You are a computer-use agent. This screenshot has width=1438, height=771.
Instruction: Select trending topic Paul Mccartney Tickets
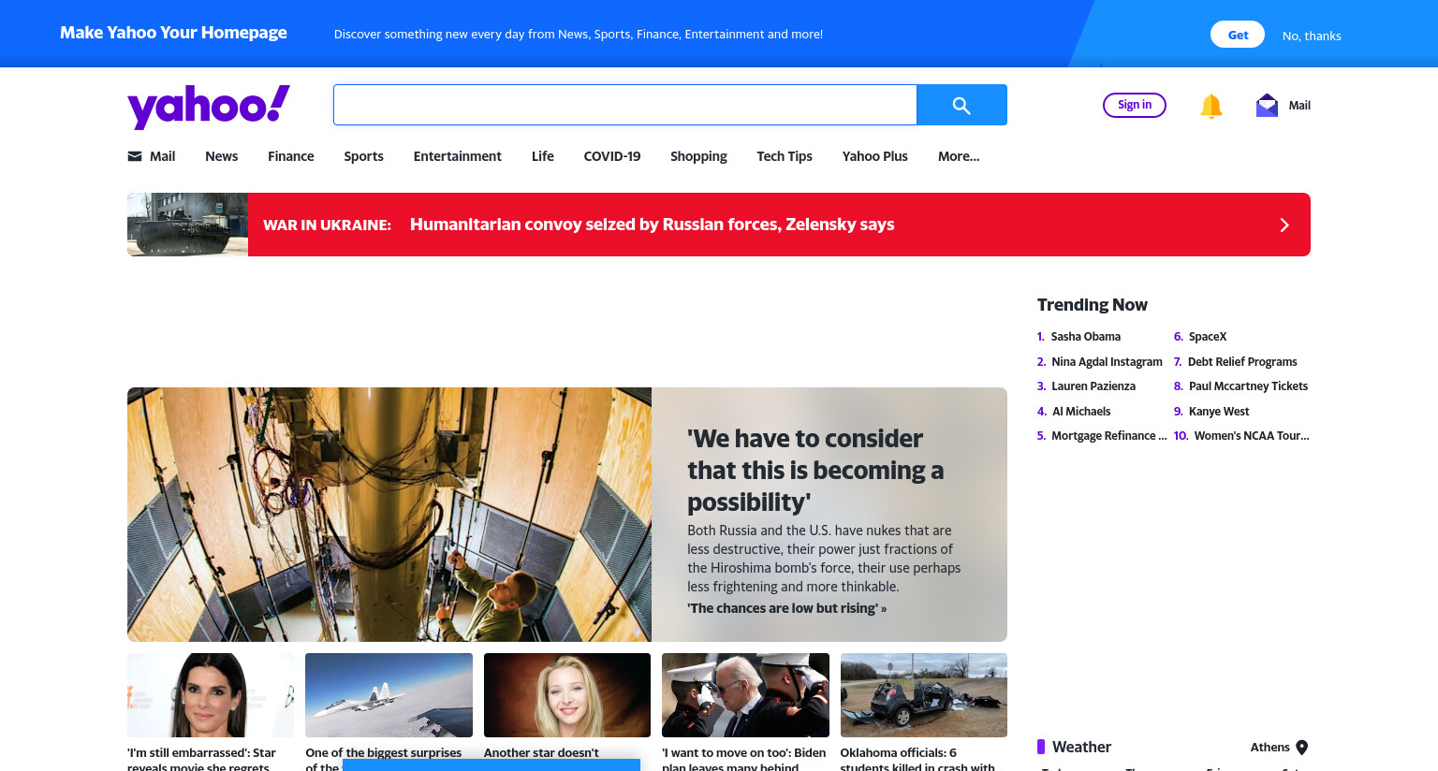pyautogui.click(x=1248, y=386)
